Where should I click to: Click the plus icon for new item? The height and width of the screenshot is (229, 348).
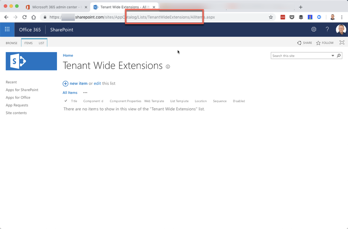[65, 83]
